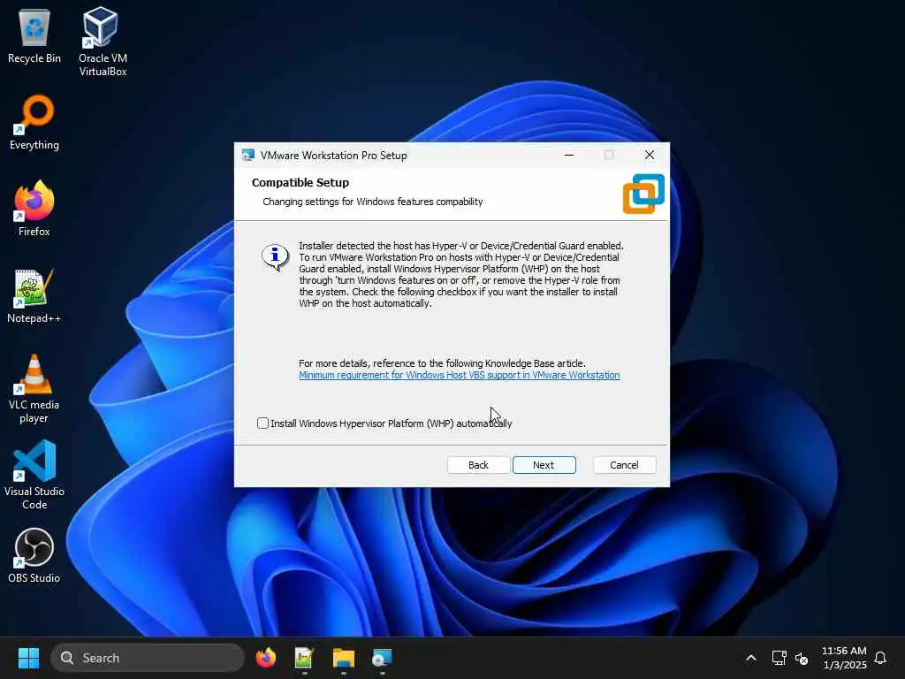Open the Windows Start menu
Viewport: 905px width, 679px height.
coord(28,658)
